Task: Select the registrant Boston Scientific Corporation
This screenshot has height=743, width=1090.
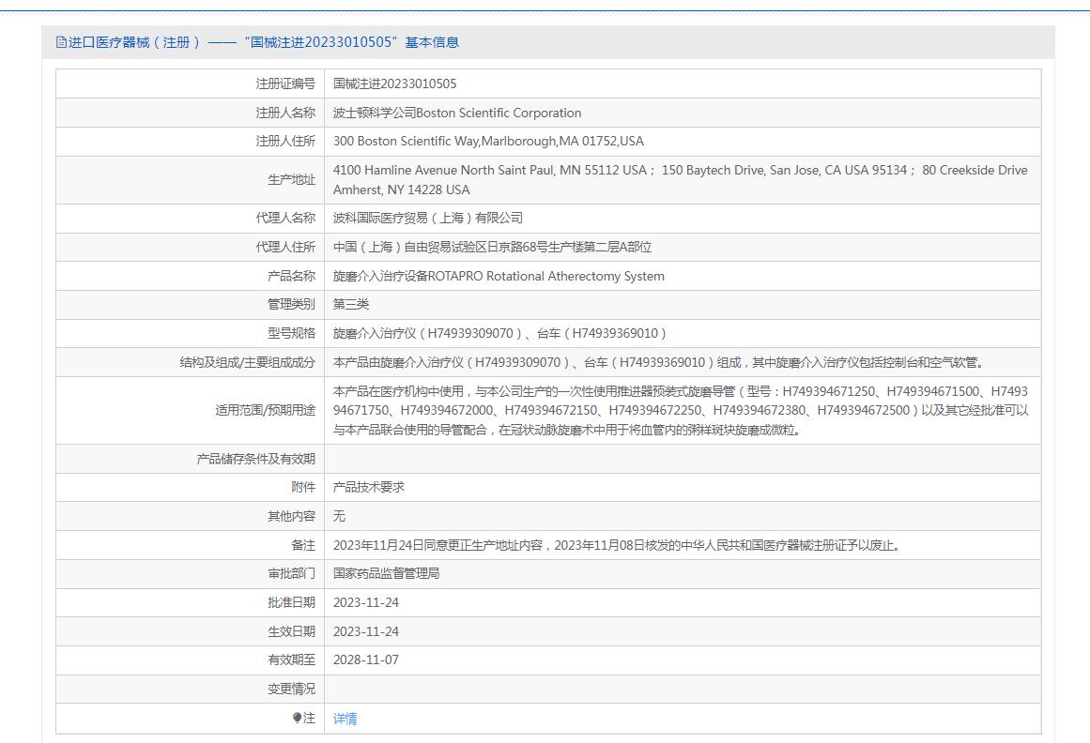Action: [456, 113]
